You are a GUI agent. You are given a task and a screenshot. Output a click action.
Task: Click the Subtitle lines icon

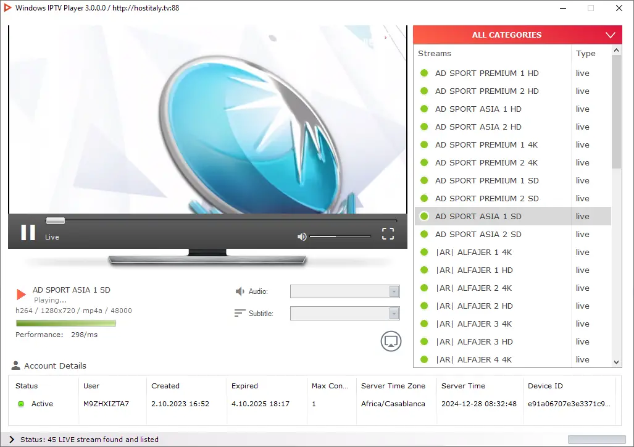[240, 313]
